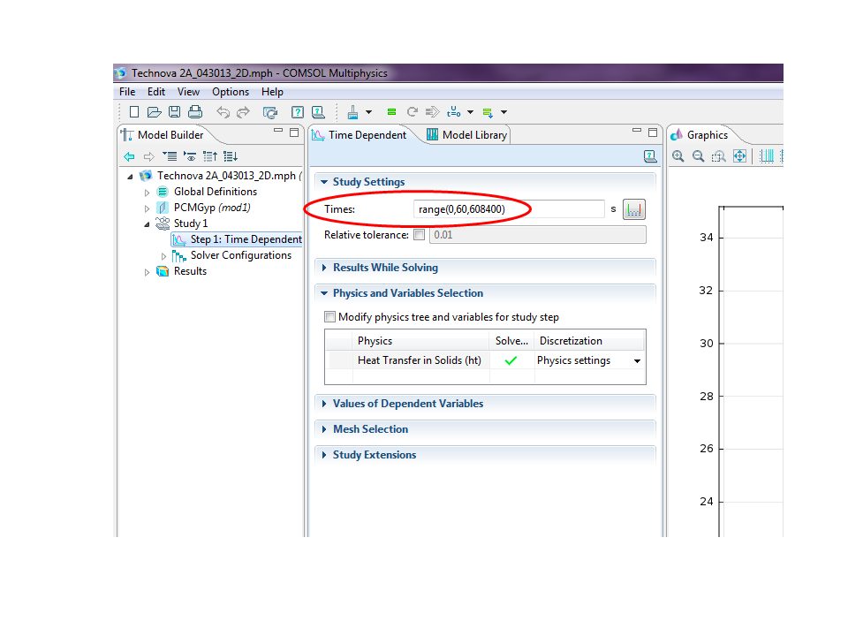Open the Options menu
Image resolution: width=848 pixels, height=636 pixels.
click(231, 92)
